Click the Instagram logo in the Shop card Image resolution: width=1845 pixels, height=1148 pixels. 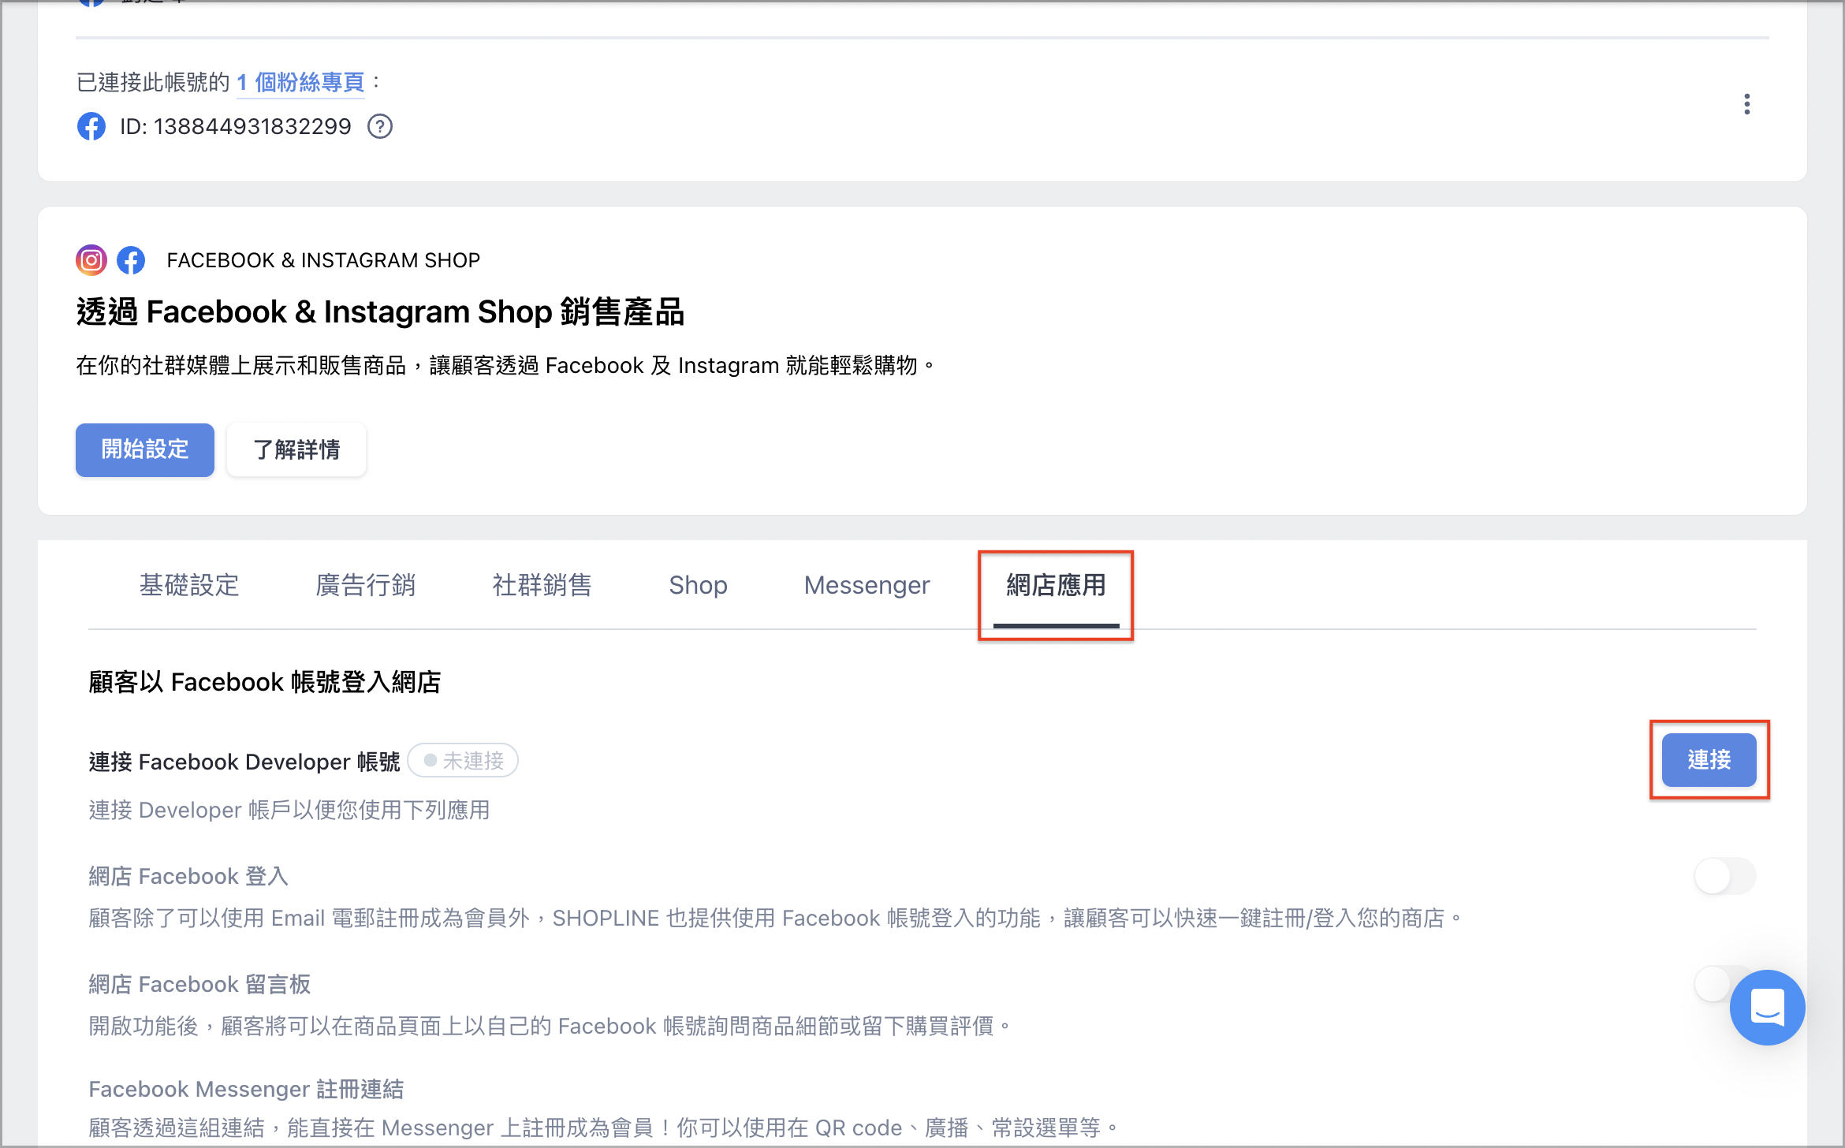pyautogui.click(x=91, y=260)
